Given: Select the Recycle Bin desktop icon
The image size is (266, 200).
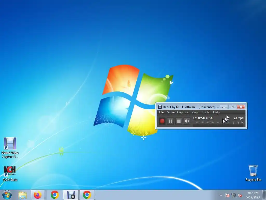Looking at the screenshot, I should 253,173.
